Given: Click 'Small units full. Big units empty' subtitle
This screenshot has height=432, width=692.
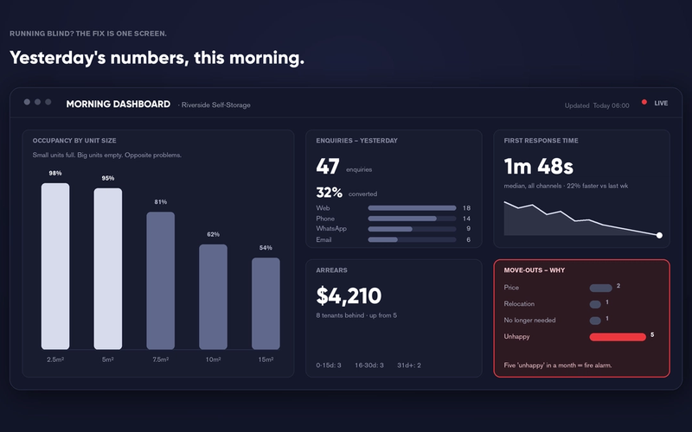Looking at the screenshot, I should [106, 156].
